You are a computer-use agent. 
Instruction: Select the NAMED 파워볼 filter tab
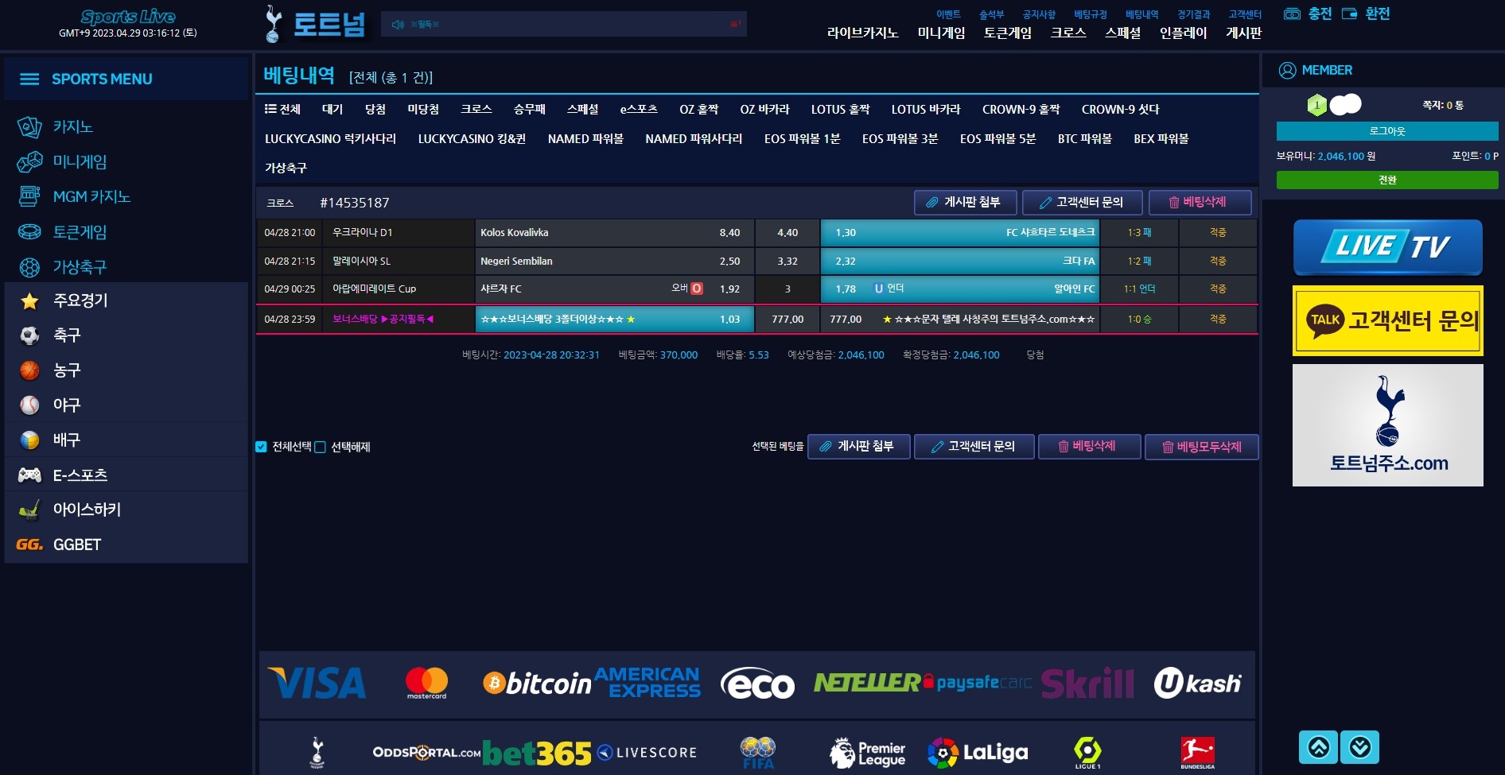click(x=585, y=138)
